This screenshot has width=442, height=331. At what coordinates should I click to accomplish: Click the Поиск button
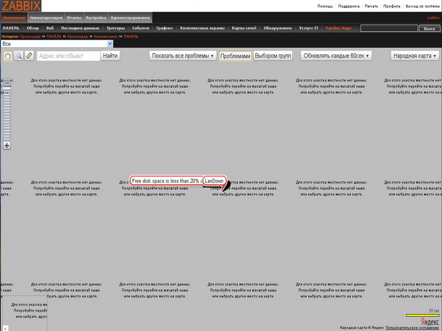coord(429,29)
